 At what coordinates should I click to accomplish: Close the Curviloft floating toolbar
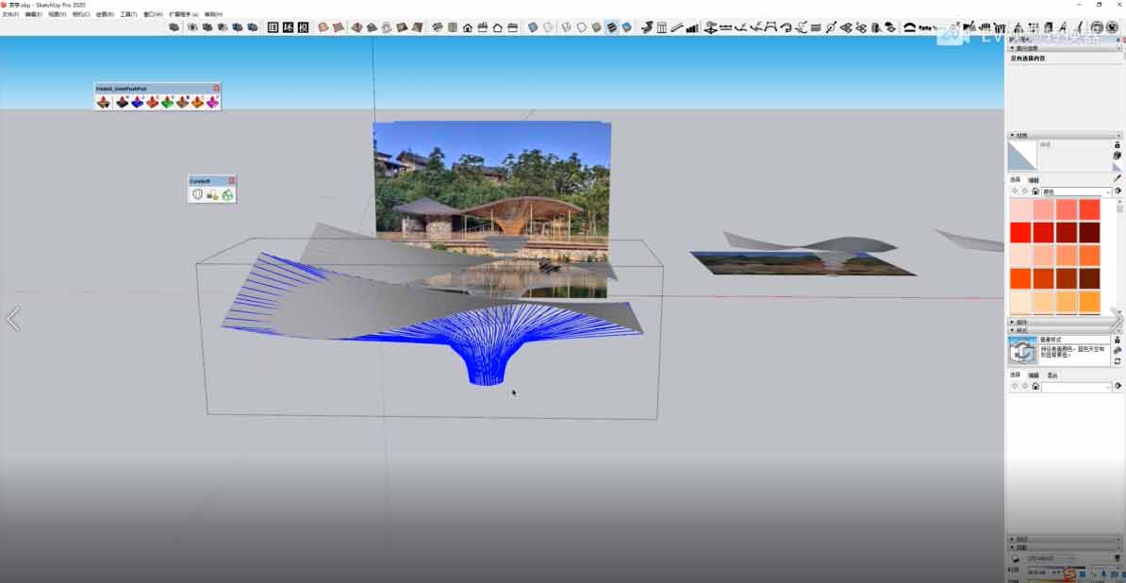point(231,180)
